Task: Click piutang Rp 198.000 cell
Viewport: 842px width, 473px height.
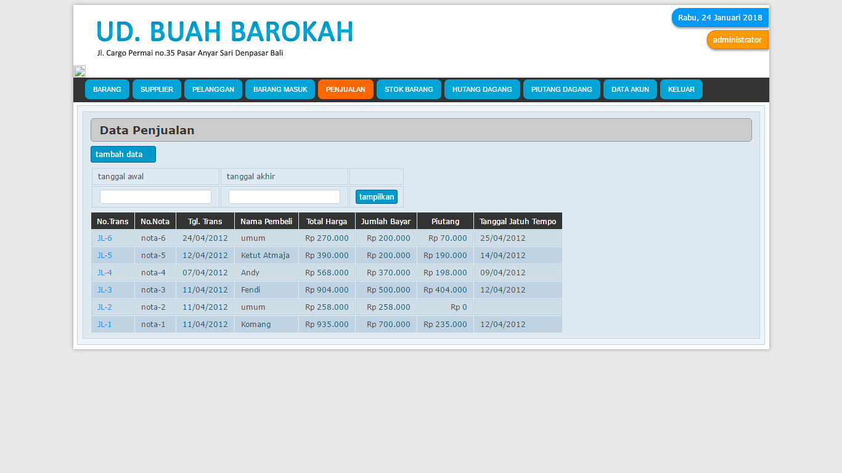Action: coord(445,273)
